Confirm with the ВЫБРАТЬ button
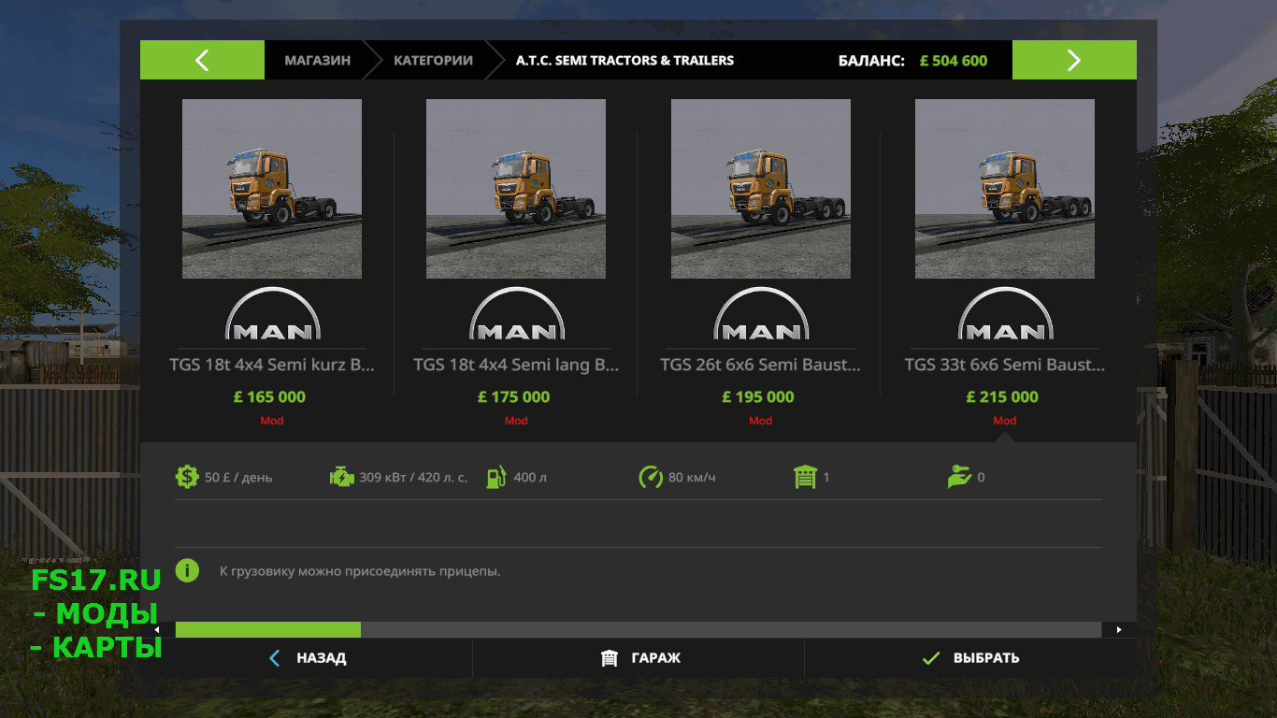Image resolution: width=1277 pixels, height=718 pixels. 970,658
